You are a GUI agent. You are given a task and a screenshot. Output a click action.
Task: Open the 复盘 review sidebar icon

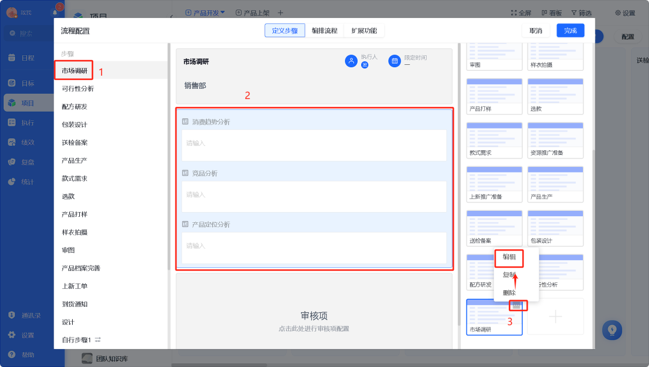pos(12,162)
